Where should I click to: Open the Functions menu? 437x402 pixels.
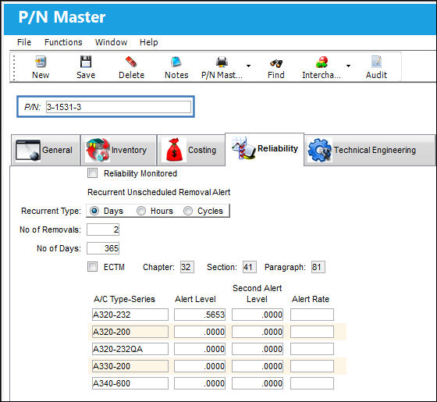pyautogui.click(x=63, y=42)
